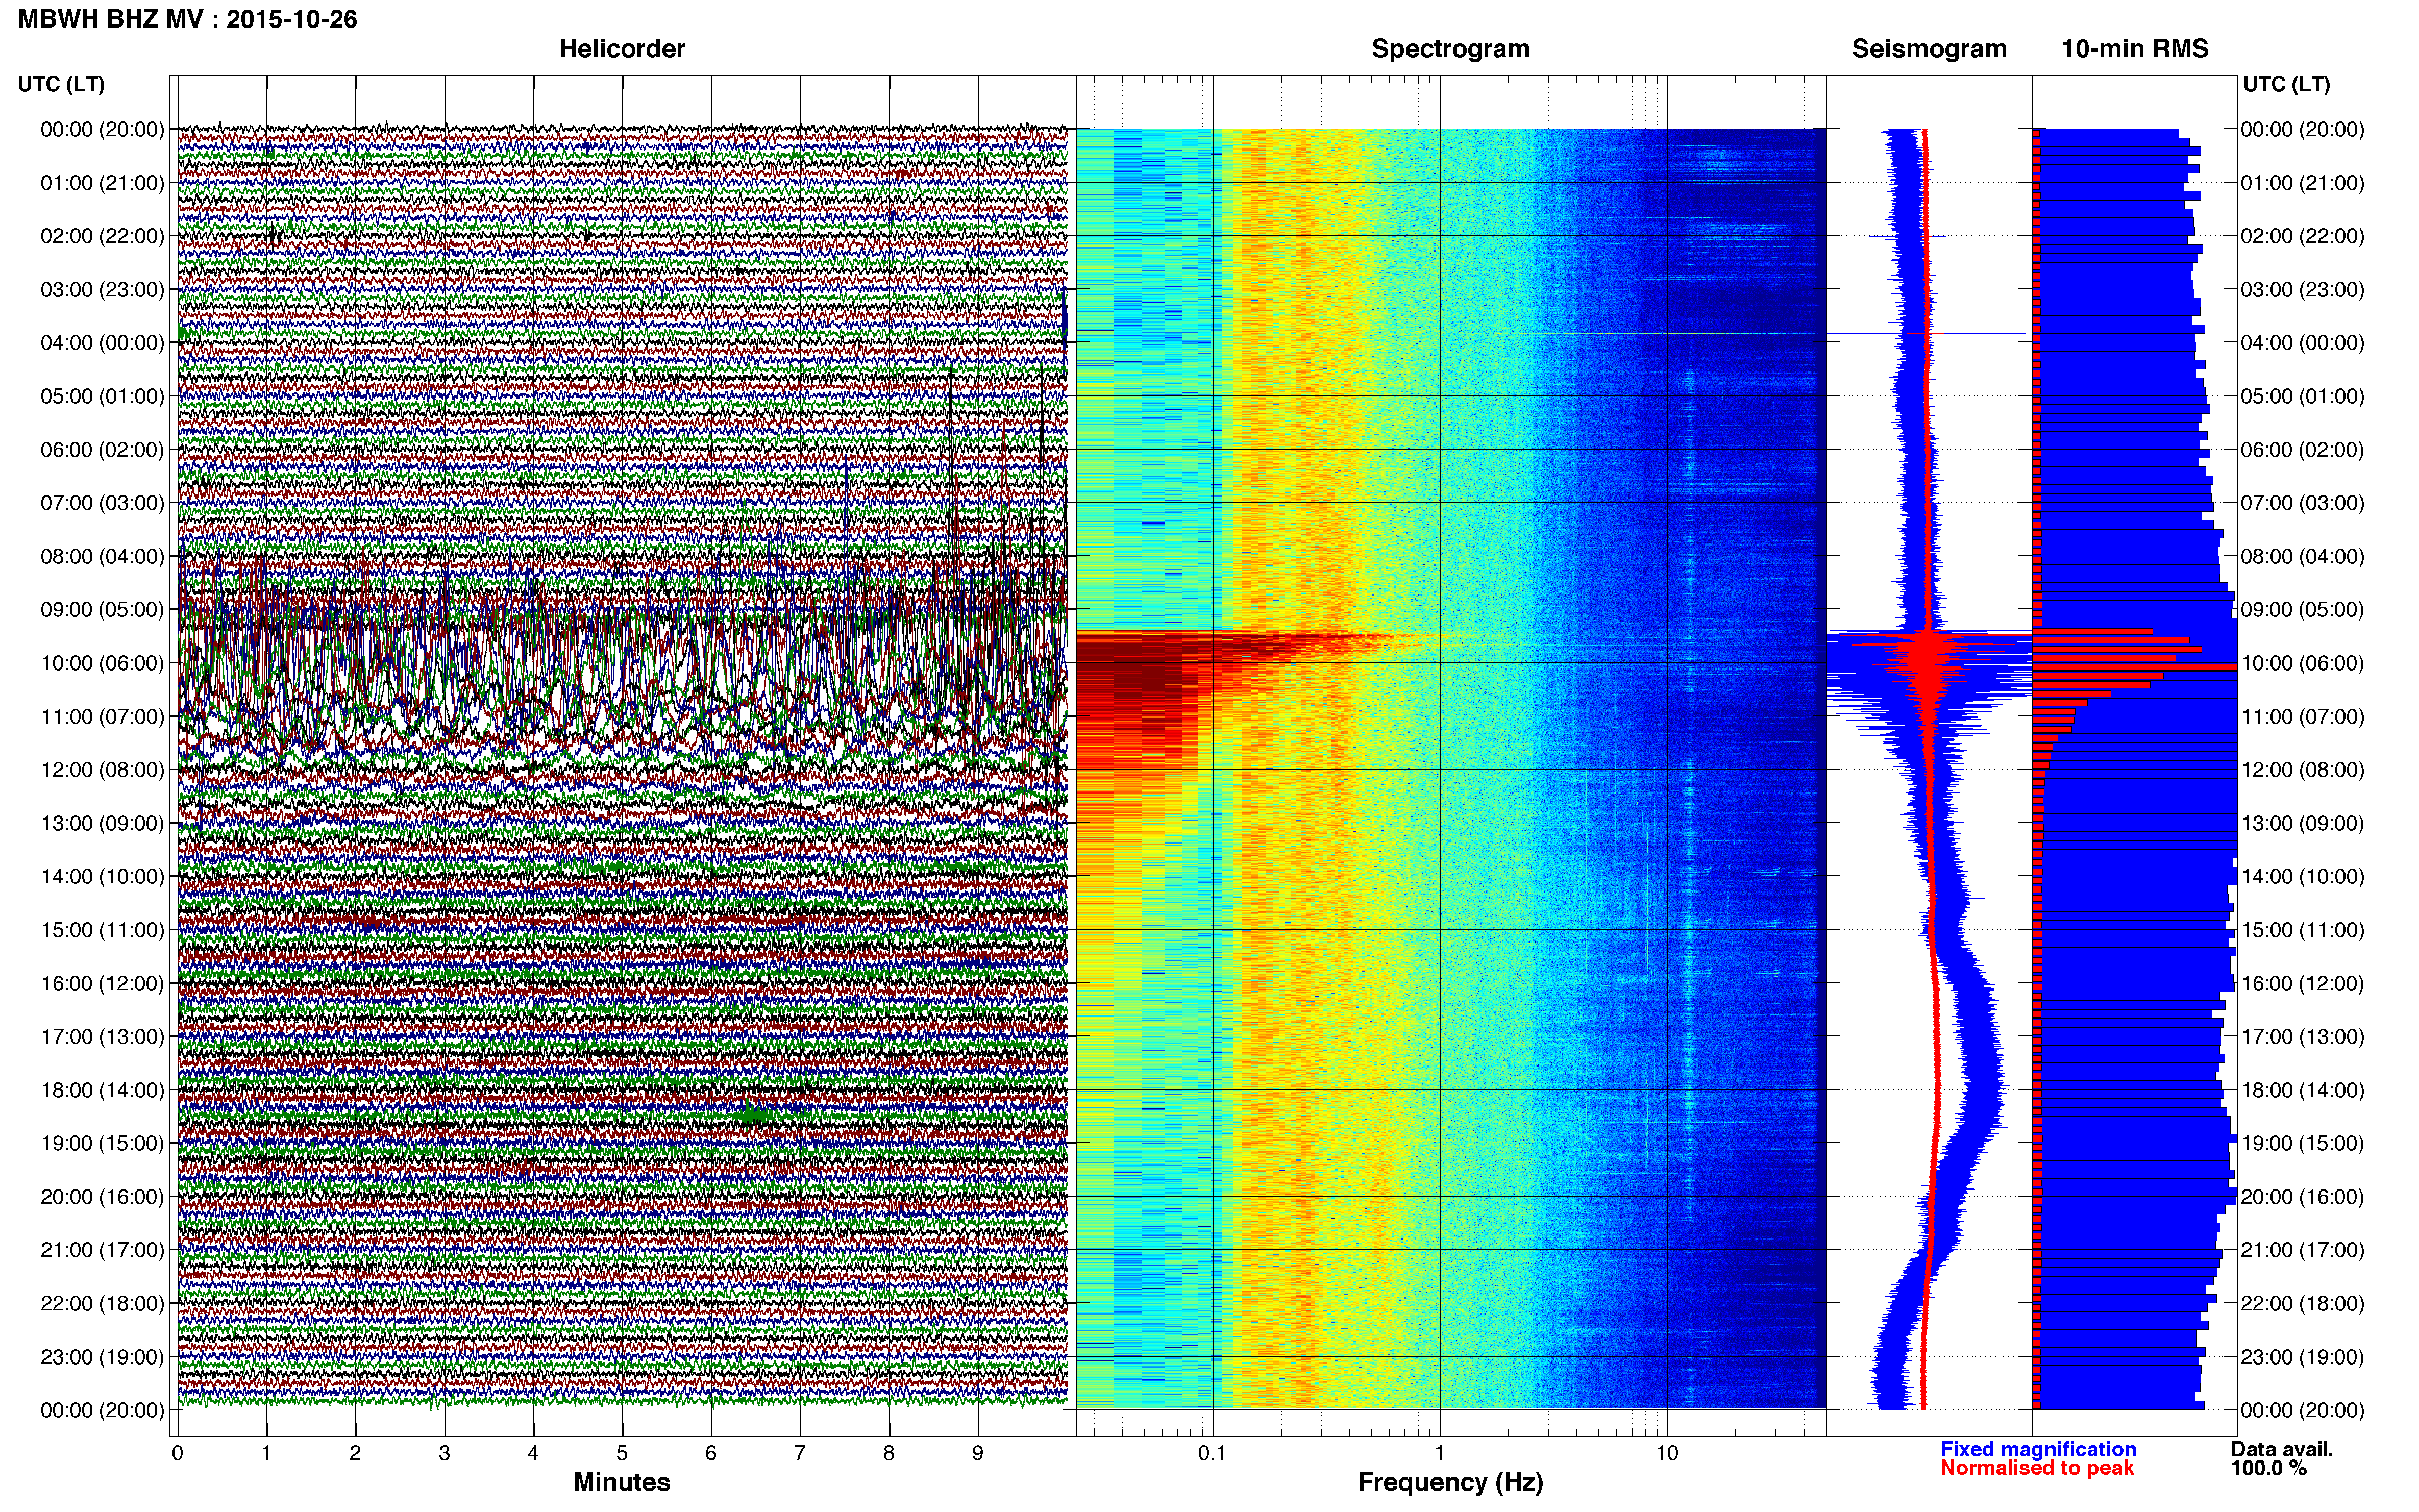
Task: Click left time label '10:00 (06:00)'
Action: 102,663
